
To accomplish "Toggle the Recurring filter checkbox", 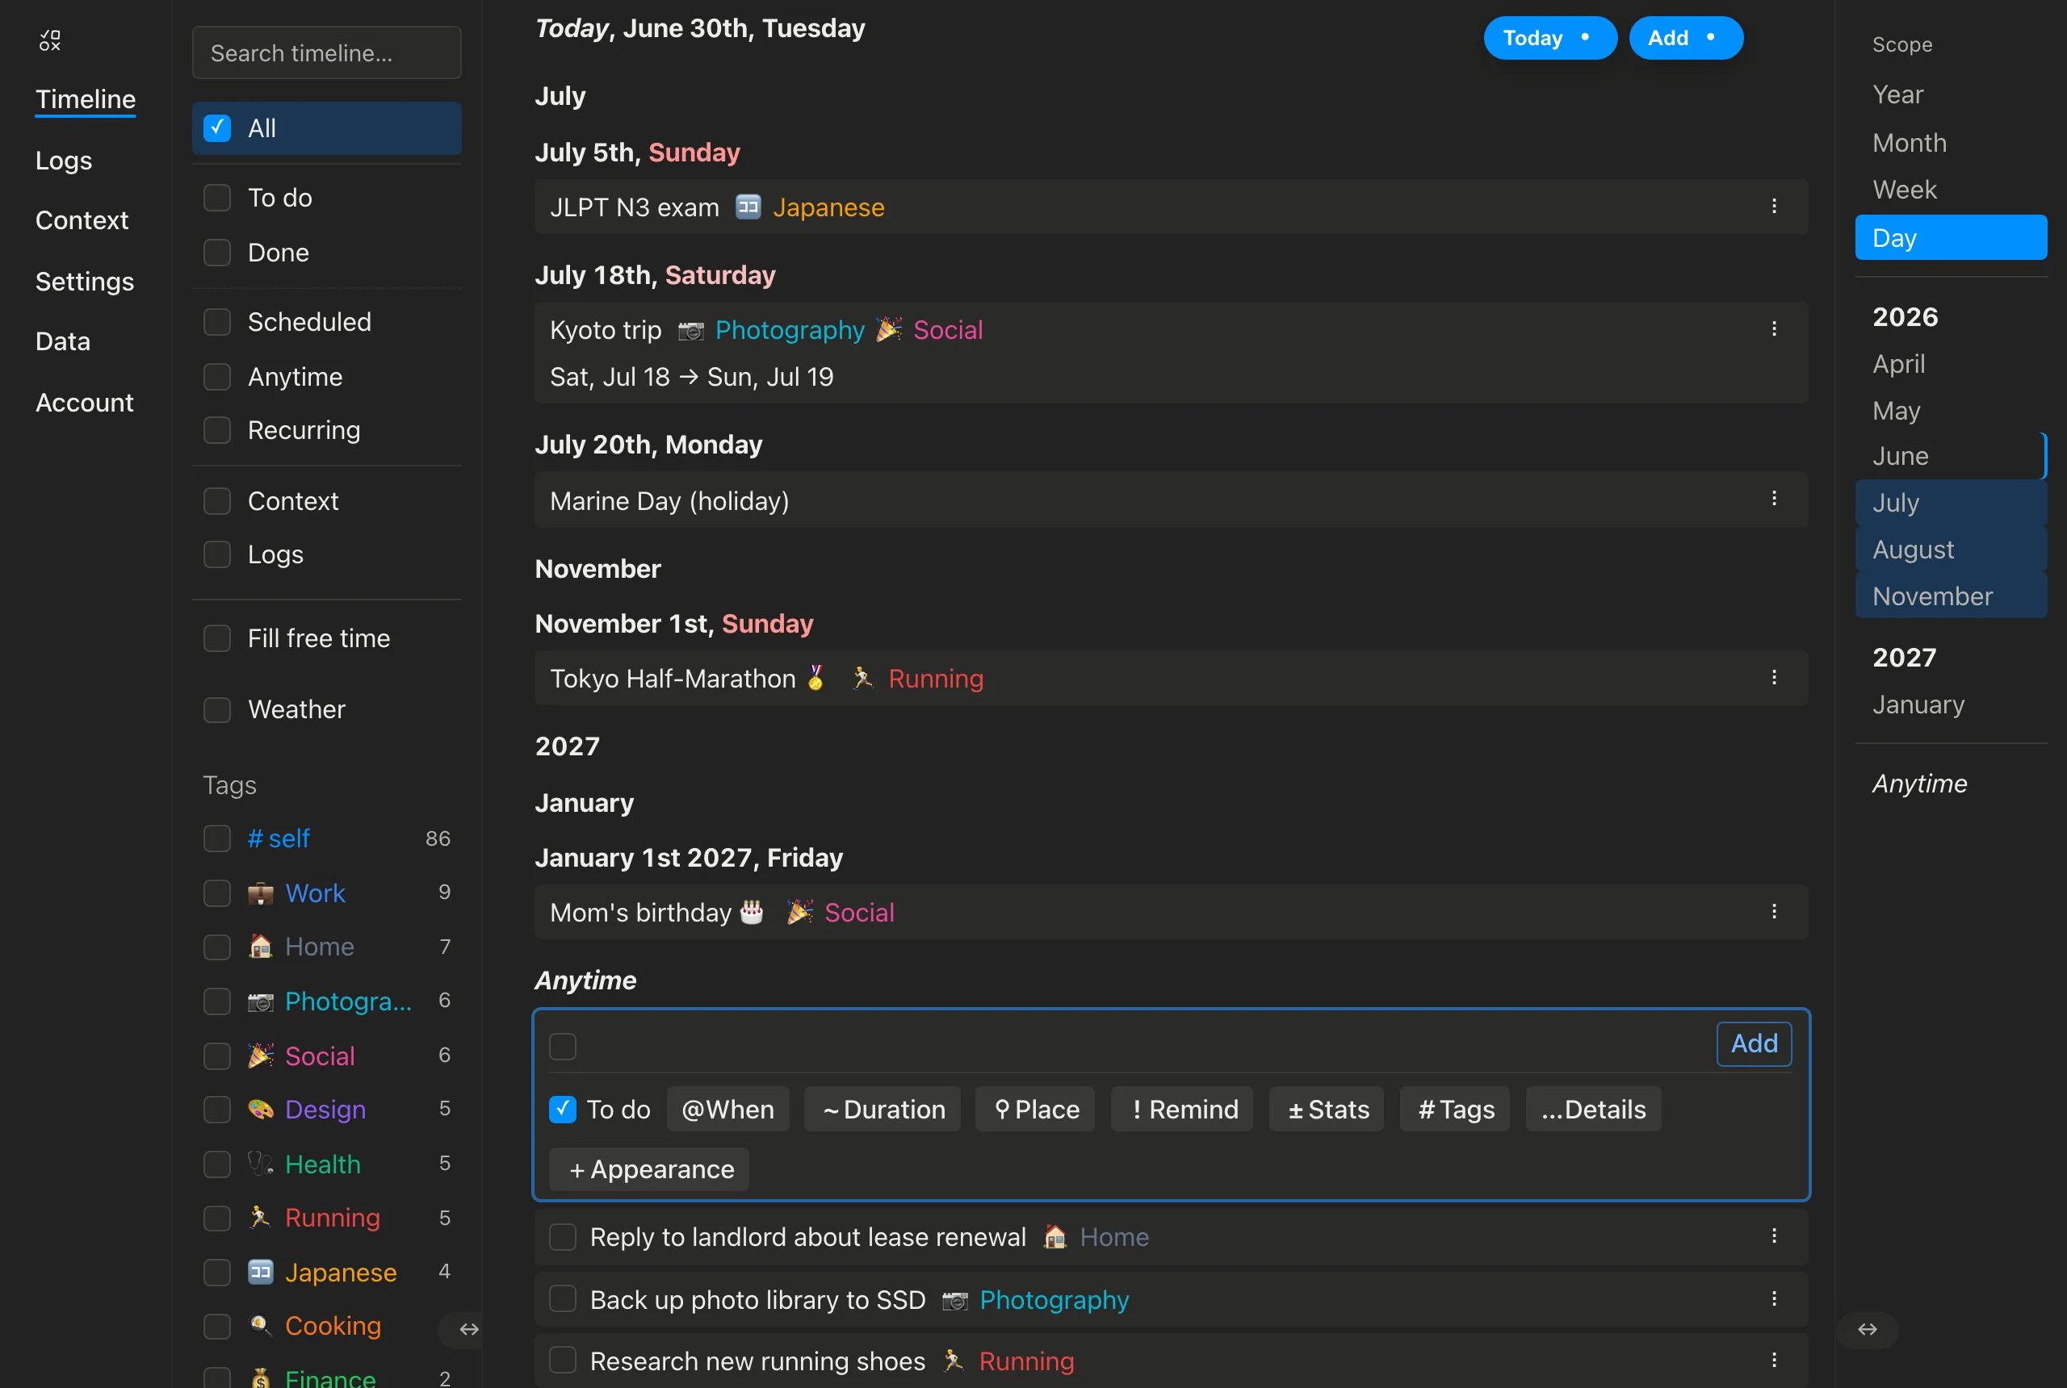I will [217, 429].
